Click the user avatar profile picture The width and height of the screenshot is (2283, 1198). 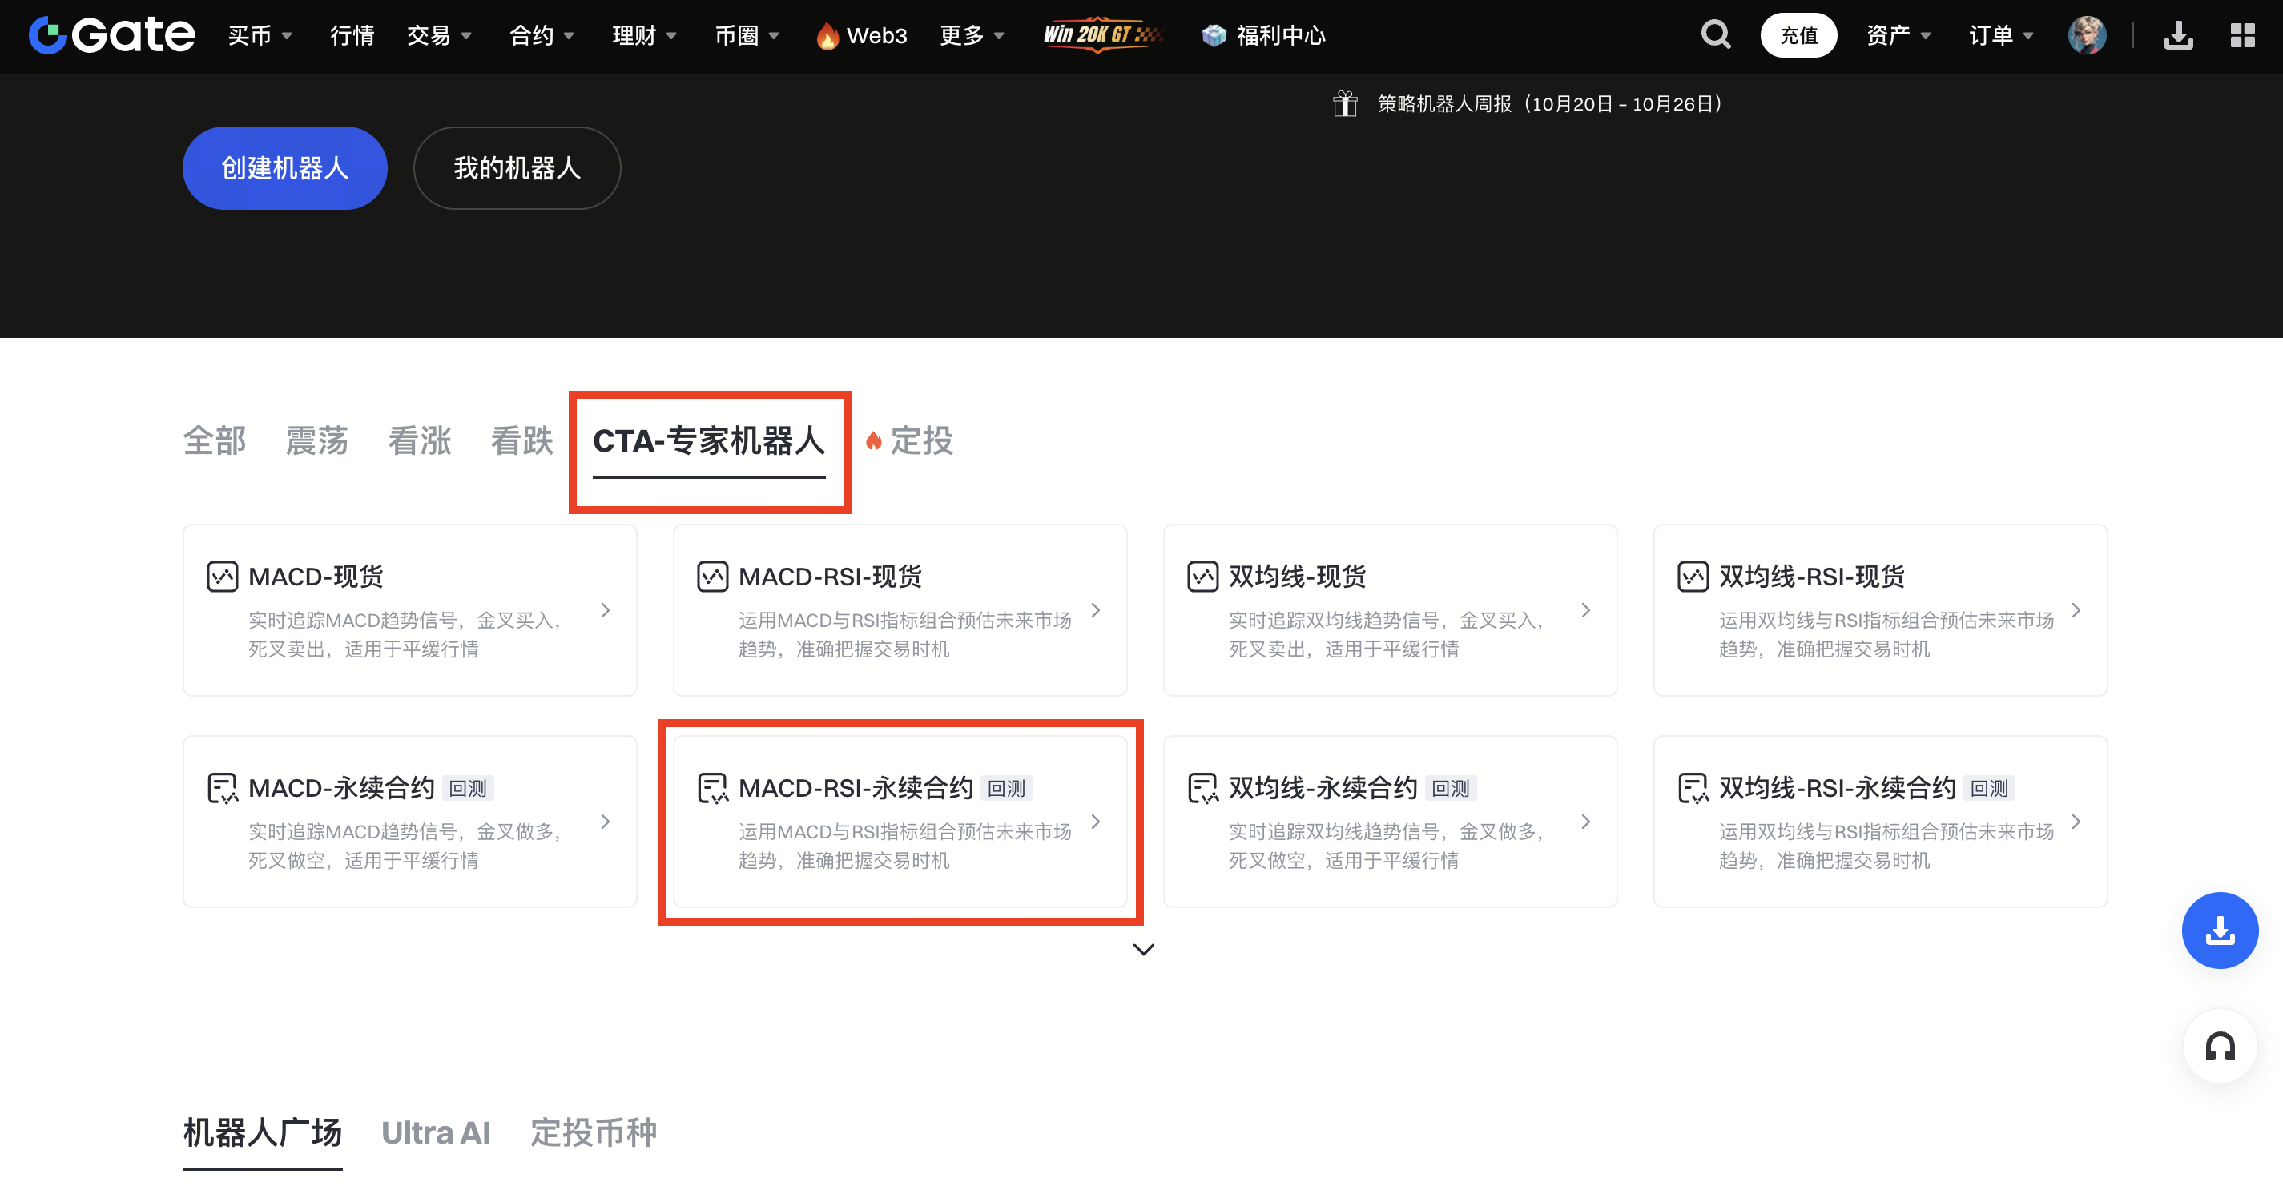2086,35
